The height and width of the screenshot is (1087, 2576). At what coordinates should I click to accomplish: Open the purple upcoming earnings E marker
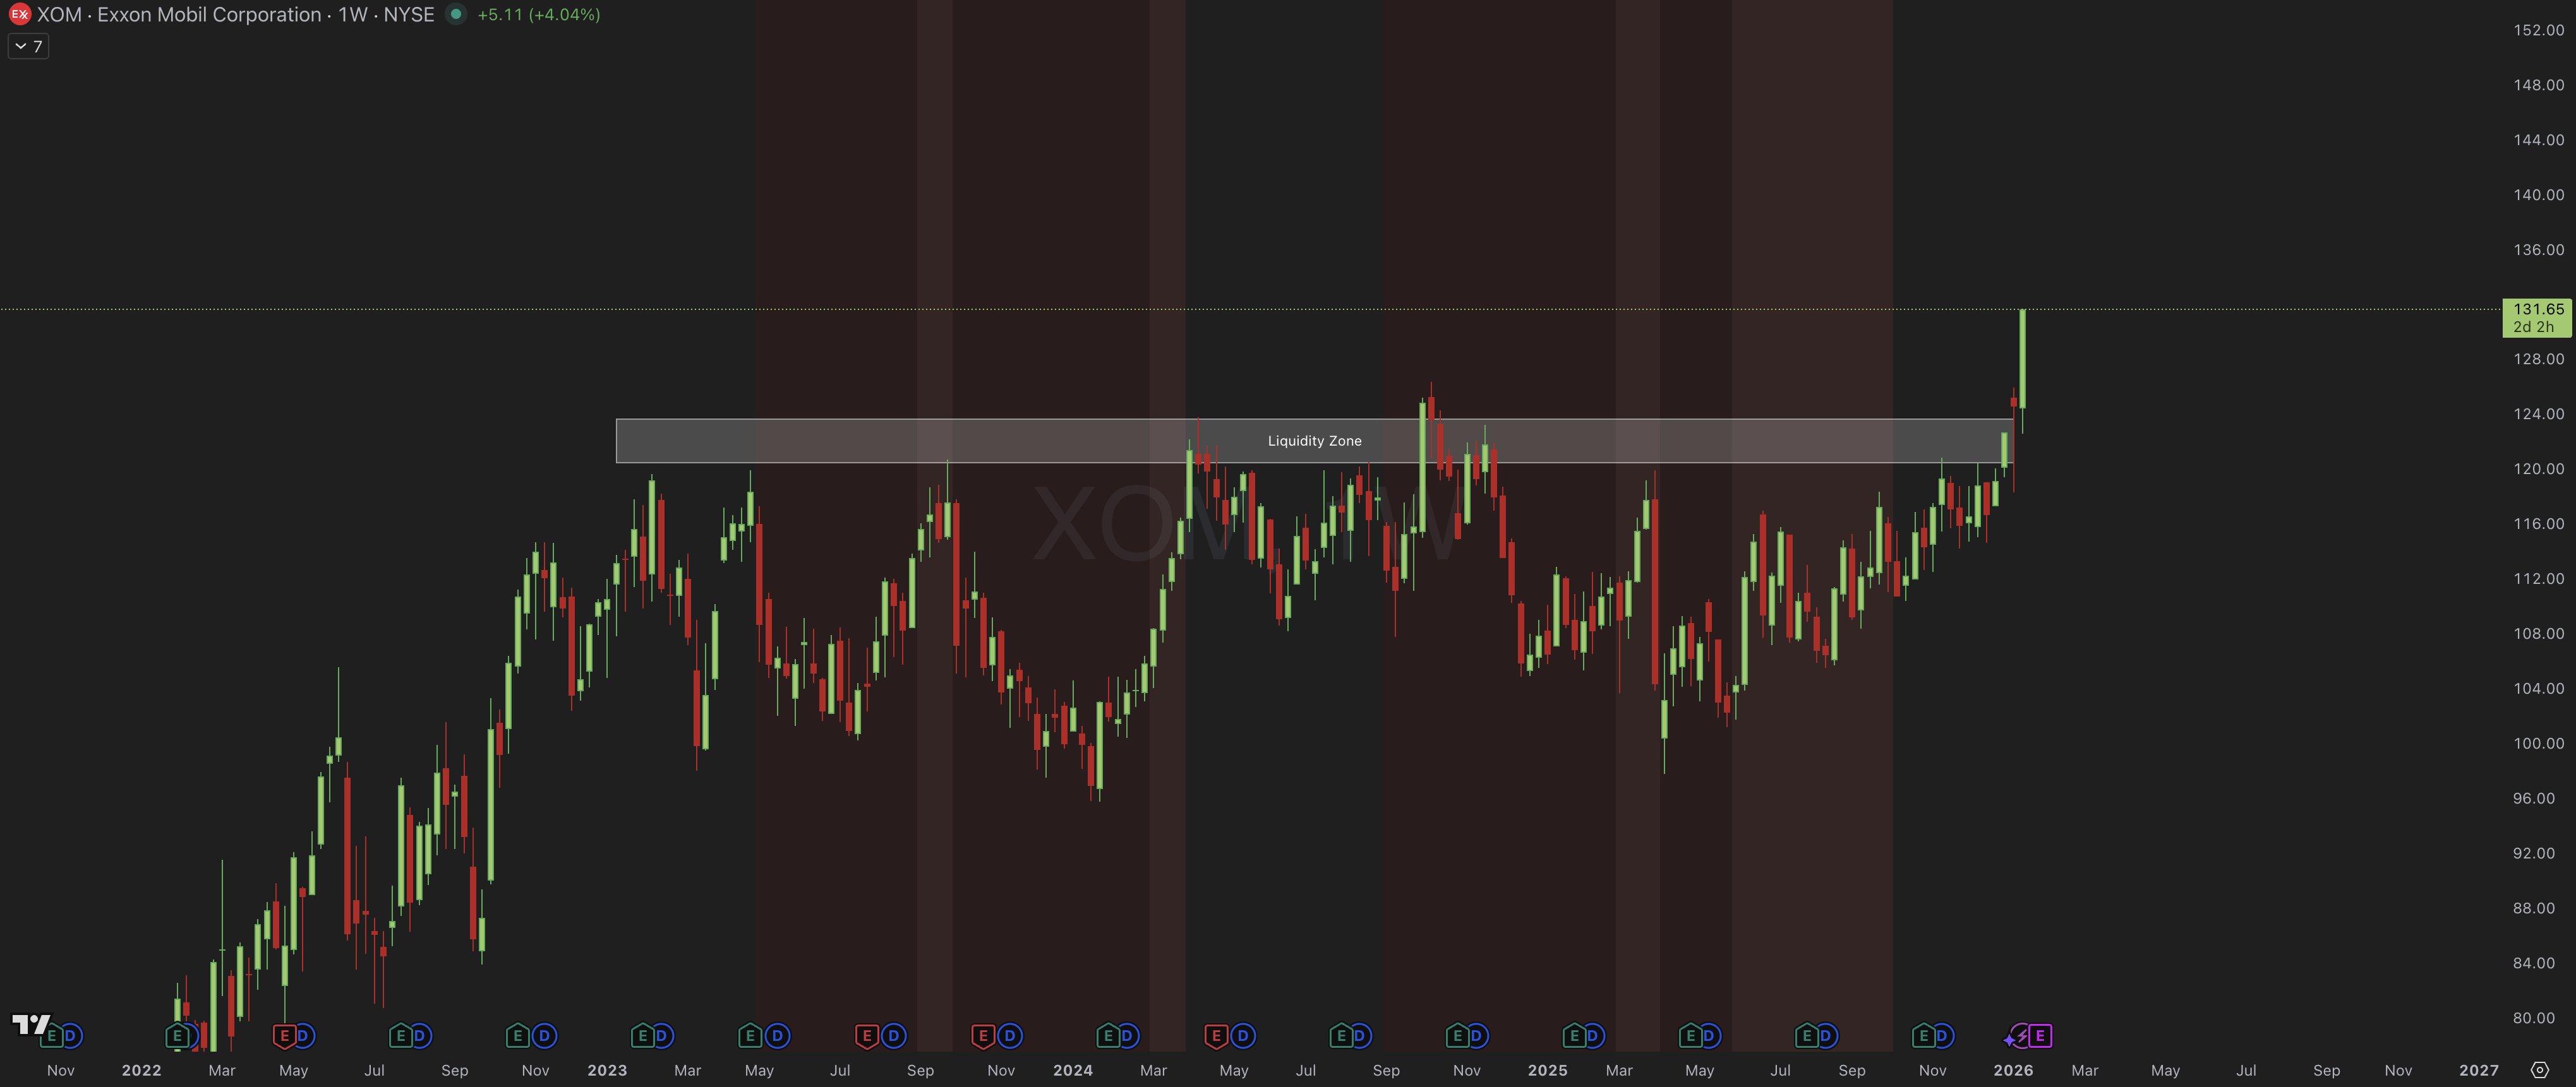(x=2040, y=1036)
